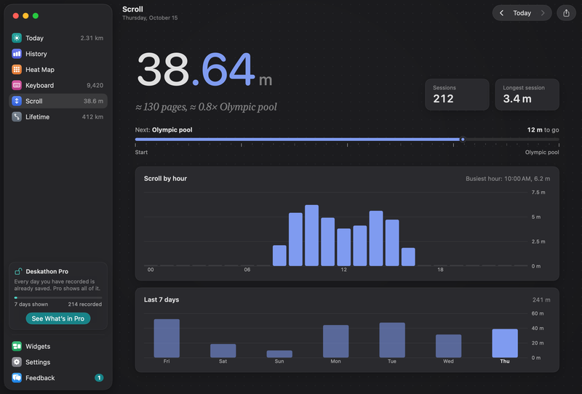Screen dimensions: 582x394
Task: Click the Mon bar in Last 7 days
Action: click(x=336, y=342)
